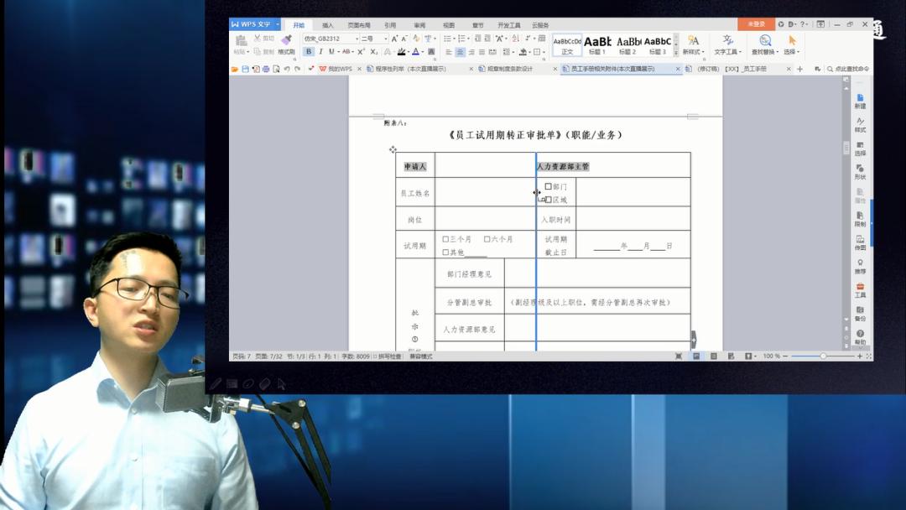Click the text highlight color icon
The height and width of the screenshot is (510, 906).
coord(402,52)
